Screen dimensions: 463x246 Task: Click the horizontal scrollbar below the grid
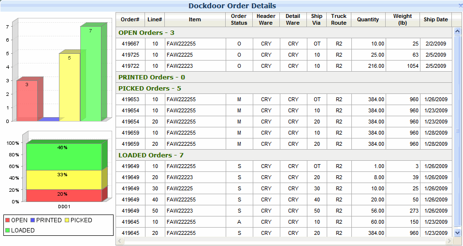284,241
